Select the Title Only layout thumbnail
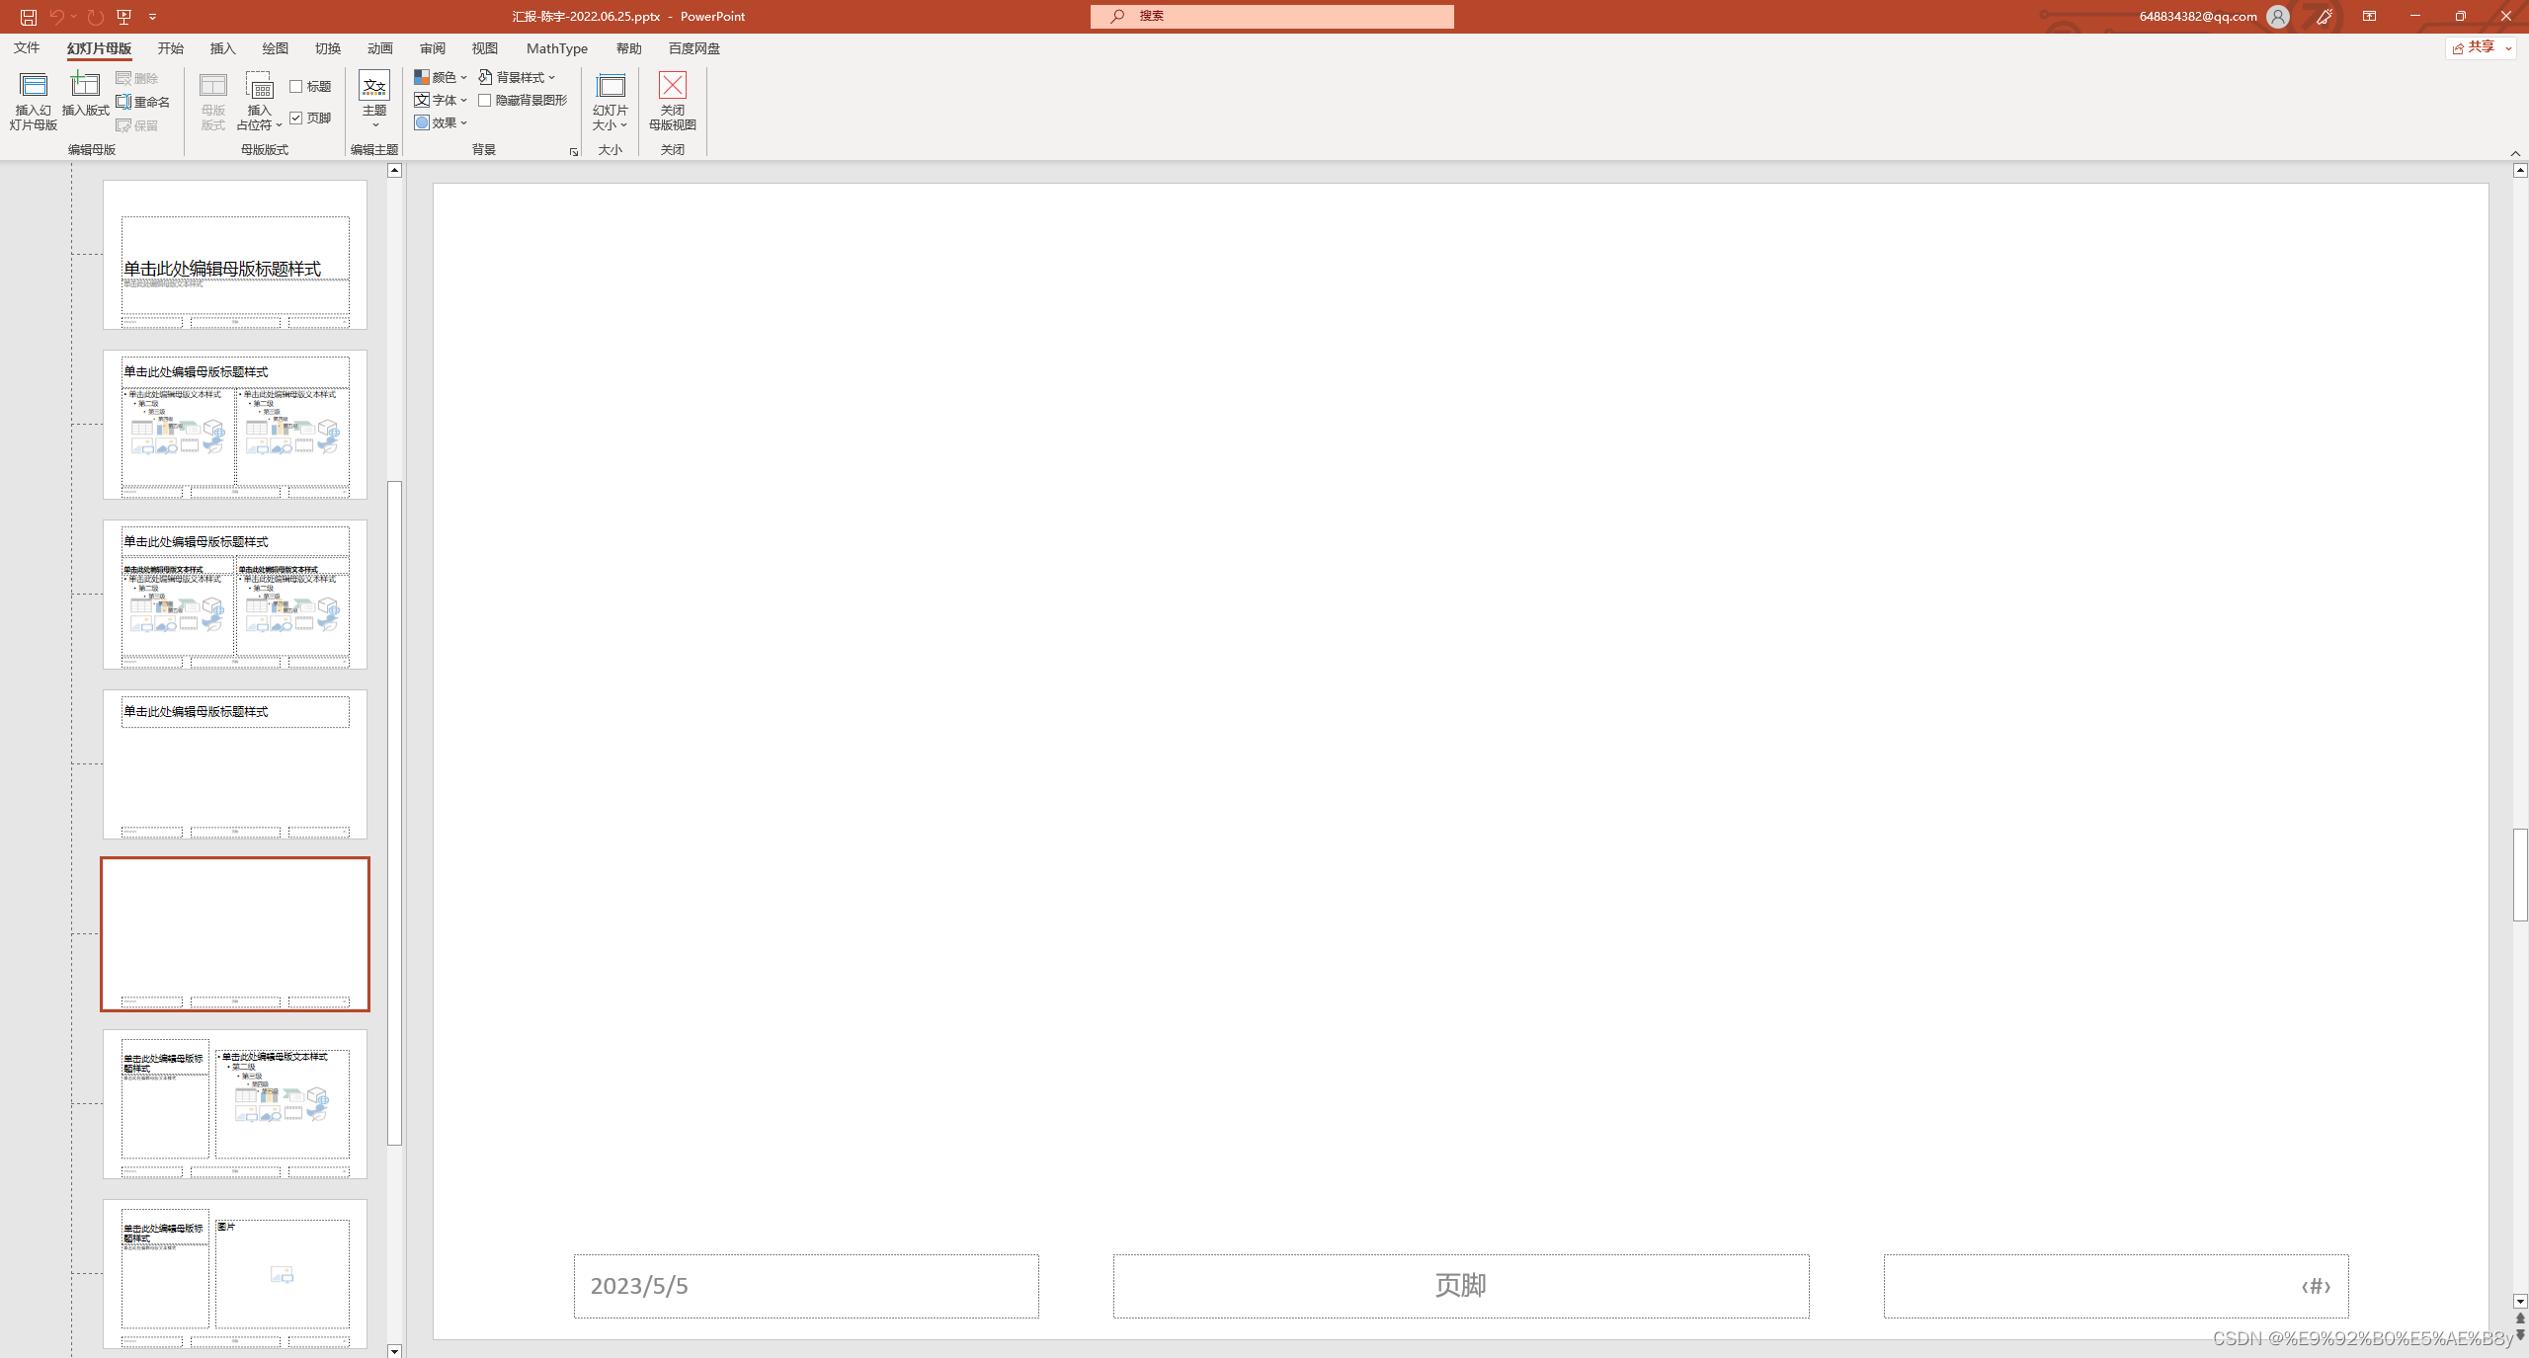Viewport: 2529px width, 1358px height. (x=235, y=764)
